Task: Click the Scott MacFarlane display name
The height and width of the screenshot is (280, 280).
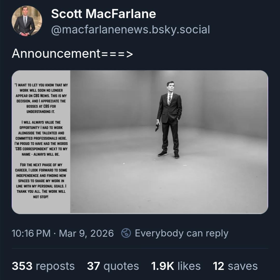Action: [103, 14]
